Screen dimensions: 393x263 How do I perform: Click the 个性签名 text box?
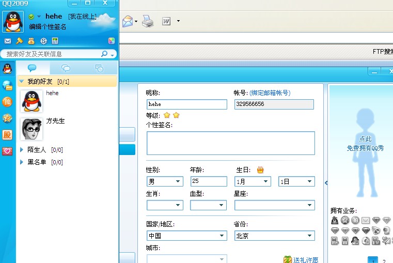tap(231, 143)
